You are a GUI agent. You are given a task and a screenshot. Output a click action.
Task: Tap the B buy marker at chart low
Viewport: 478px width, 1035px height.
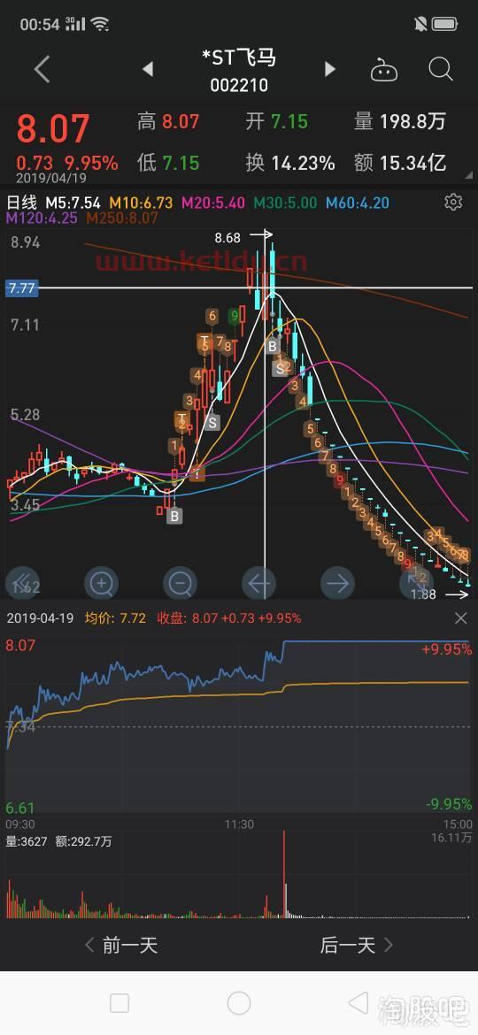pos(174,516)
